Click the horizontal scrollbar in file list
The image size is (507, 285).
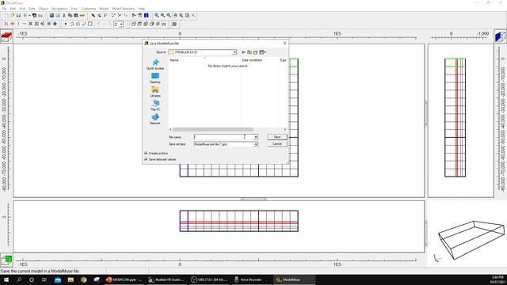click(213, 129)
